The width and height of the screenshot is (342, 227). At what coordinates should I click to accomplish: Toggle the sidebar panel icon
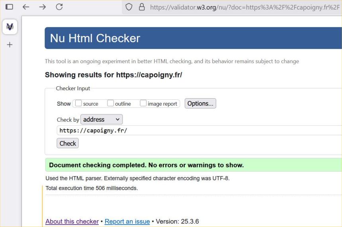[9, 7]
